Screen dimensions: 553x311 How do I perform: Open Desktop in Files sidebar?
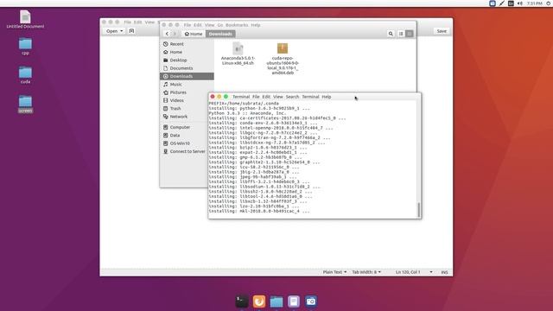(187, 60)
